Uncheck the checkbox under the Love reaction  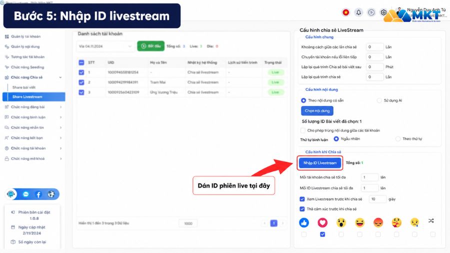pos(322,234)
